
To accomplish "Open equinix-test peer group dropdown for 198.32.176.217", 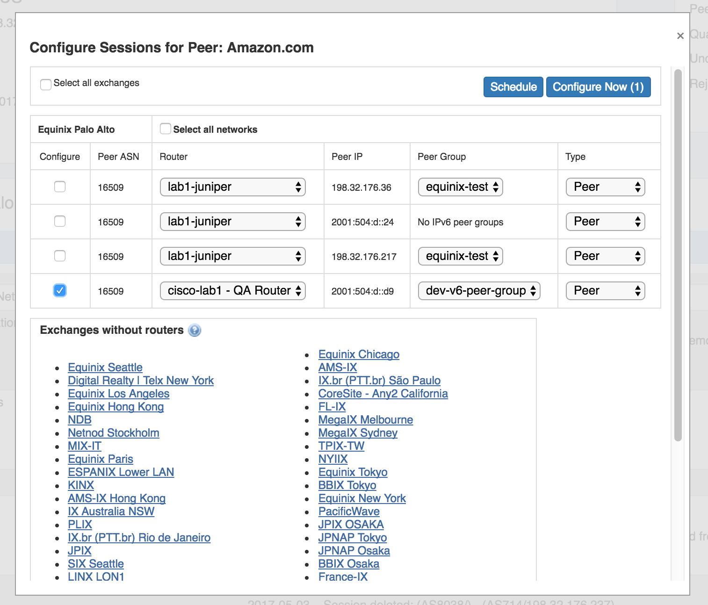I will pos(460,256).
